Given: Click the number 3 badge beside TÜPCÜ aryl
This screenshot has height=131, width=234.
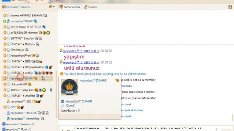Looking at the screenshot, I should coord(40,90).
